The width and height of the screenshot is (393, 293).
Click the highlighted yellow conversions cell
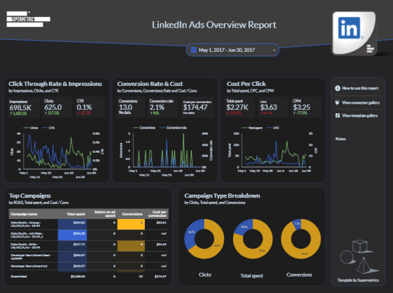131,224
